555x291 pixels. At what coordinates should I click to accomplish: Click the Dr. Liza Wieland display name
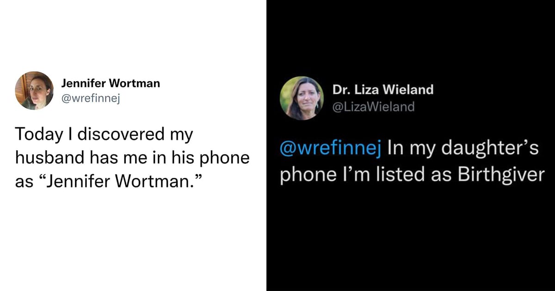click(x=383, y=90)
